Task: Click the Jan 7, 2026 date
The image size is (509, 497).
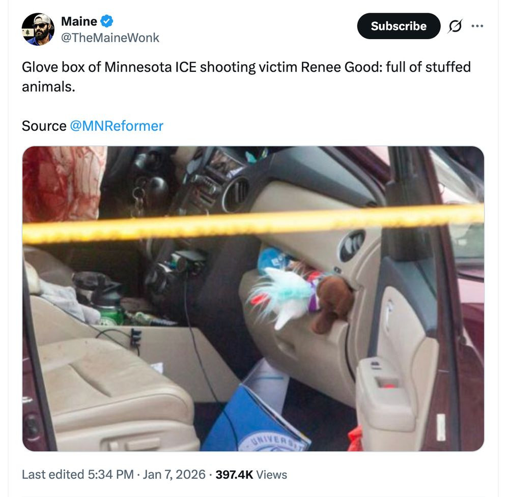Action: (174, 475)
